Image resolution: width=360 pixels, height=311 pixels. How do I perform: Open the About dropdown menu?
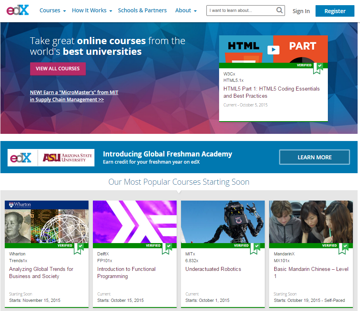pyautogui.click(x=186, y=11)
